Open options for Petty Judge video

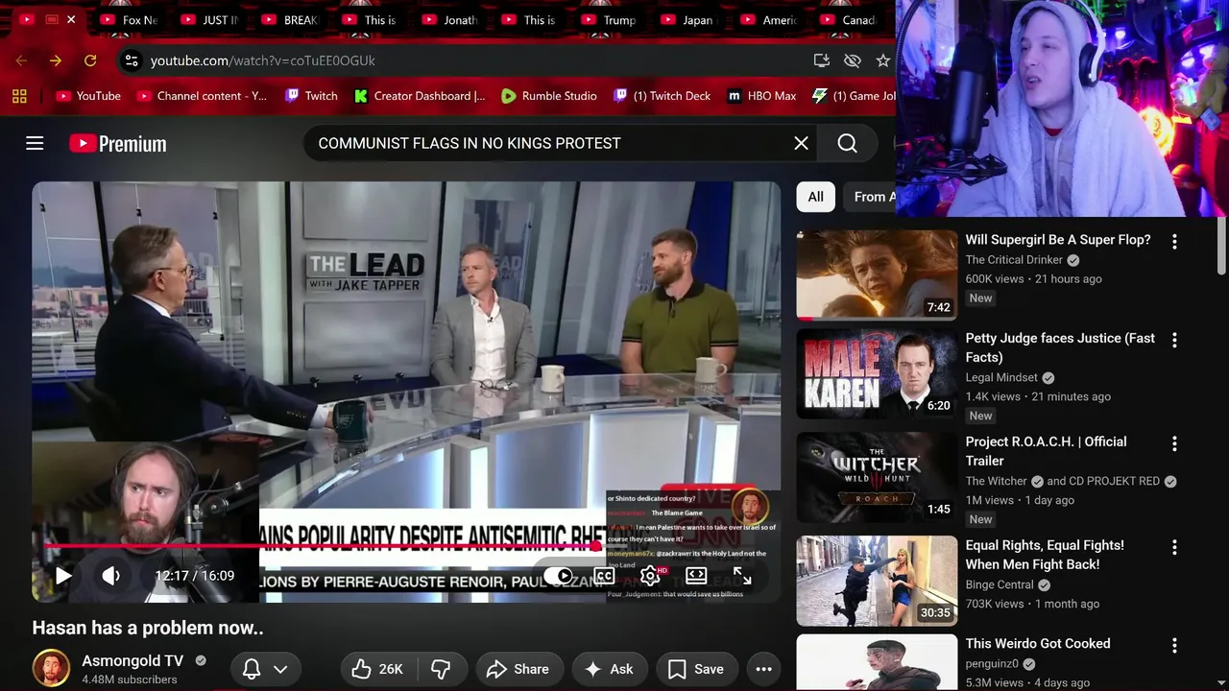[x=1174, y=341]
